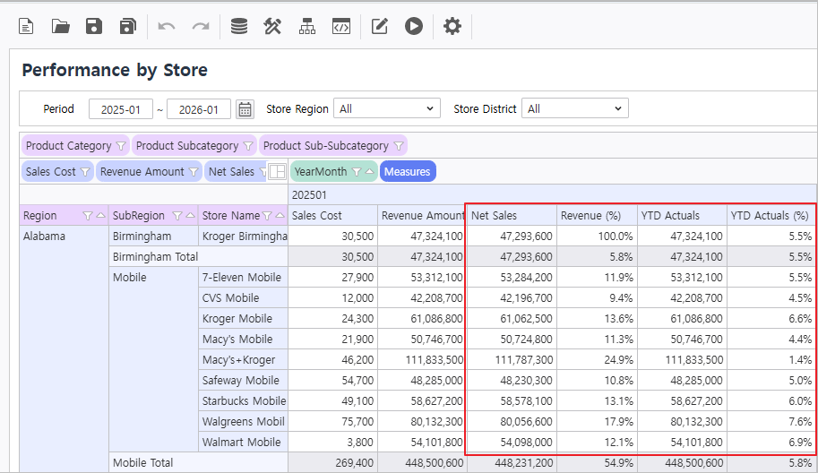Select the YTD Actuals (%) column header
Screen dimensions: 818x473
pos(770,215)
